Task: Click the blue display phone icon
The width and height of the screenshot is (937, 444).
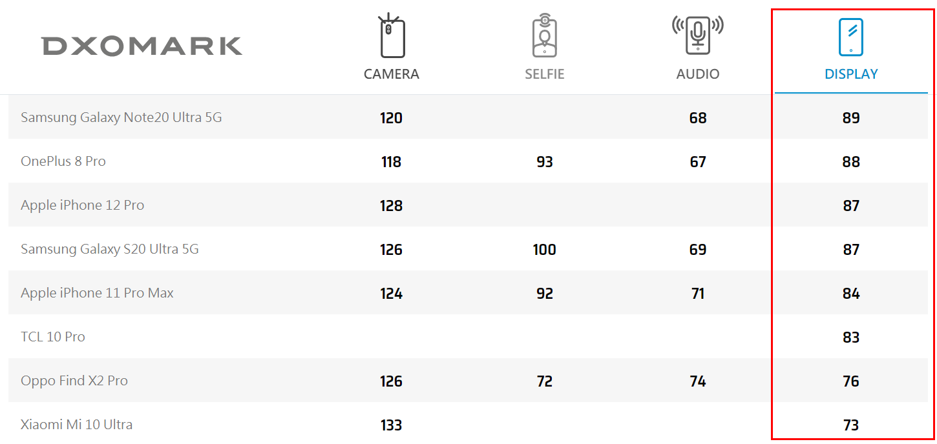Action: (851, 37)
